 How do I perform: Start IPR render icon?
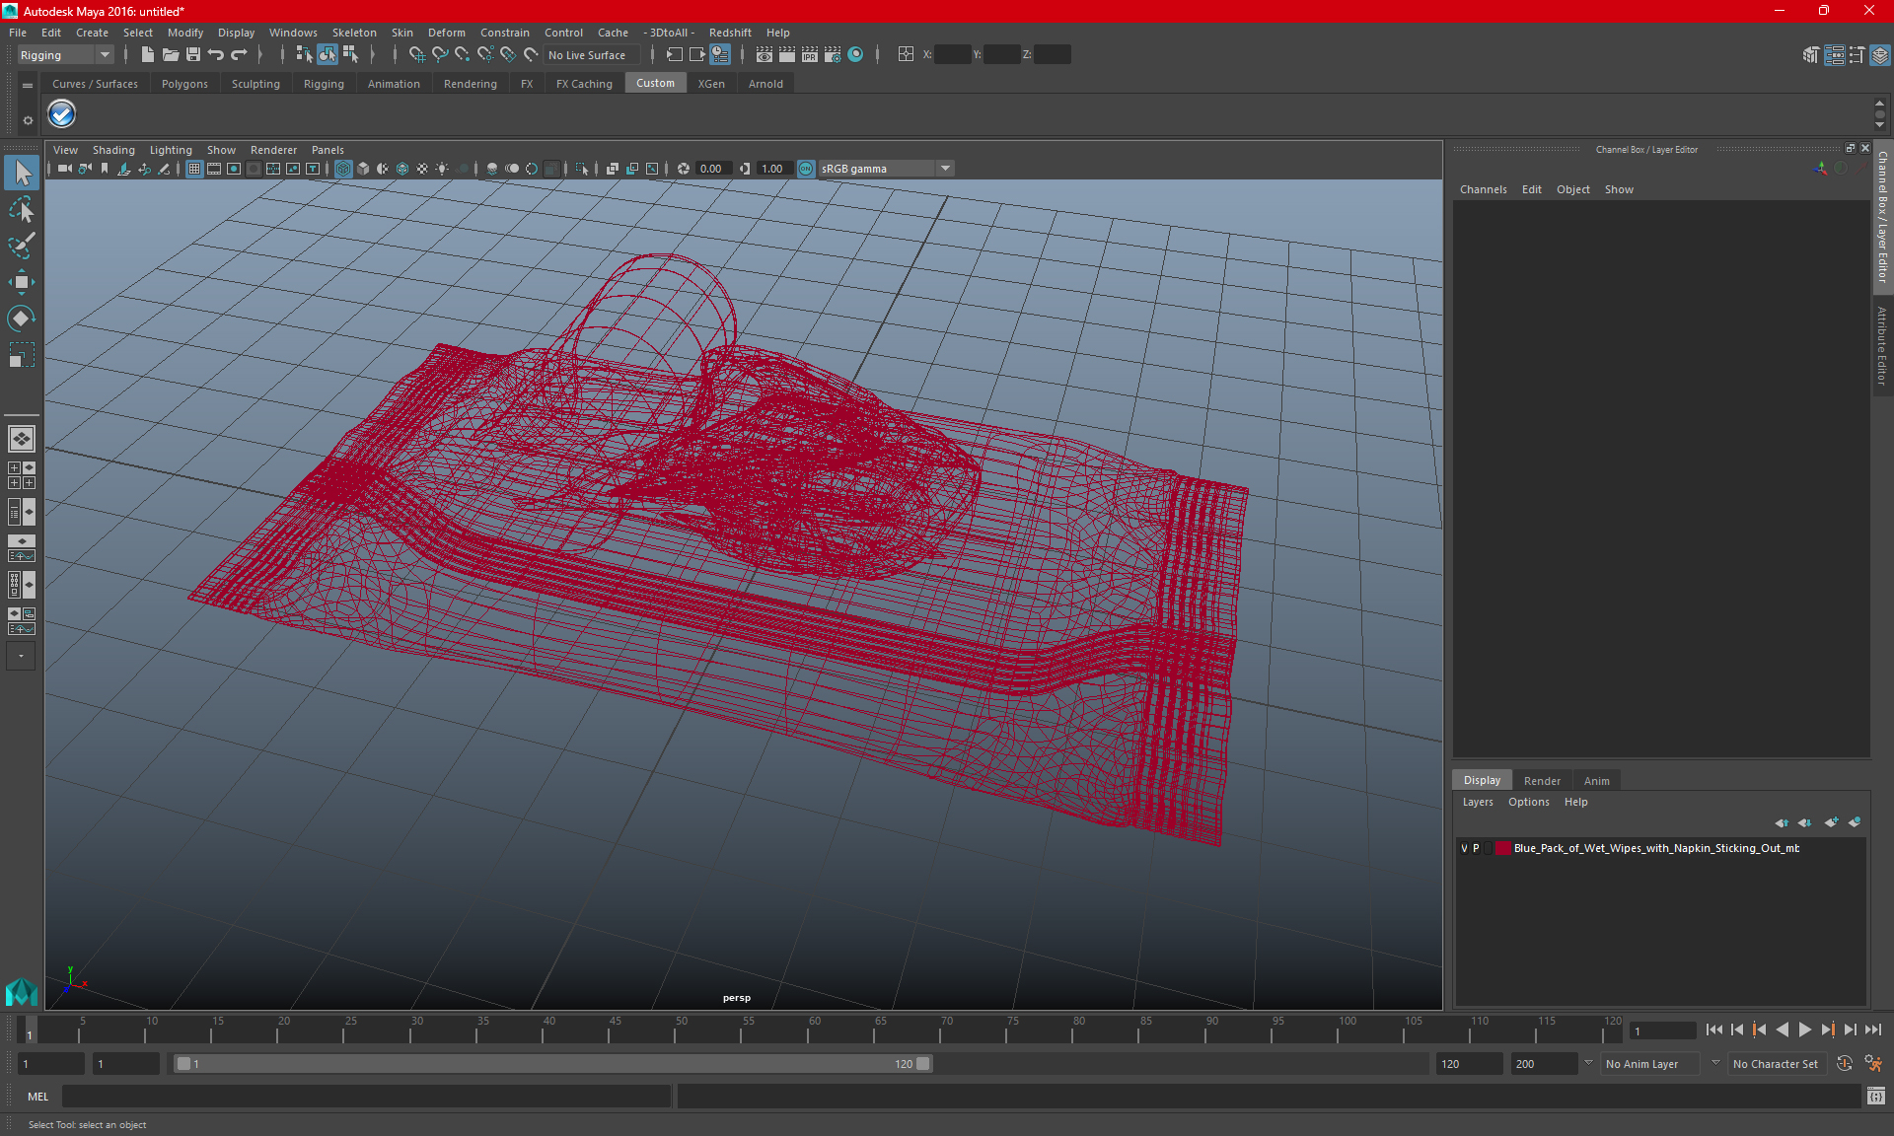809,55
